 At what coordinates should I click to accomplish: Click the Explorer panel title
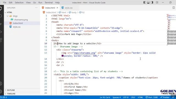[11, 8]
